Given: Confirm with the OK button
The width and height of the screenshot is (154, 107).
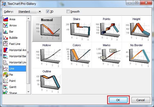Looking at the screenshot, I should tap(118, 100).
